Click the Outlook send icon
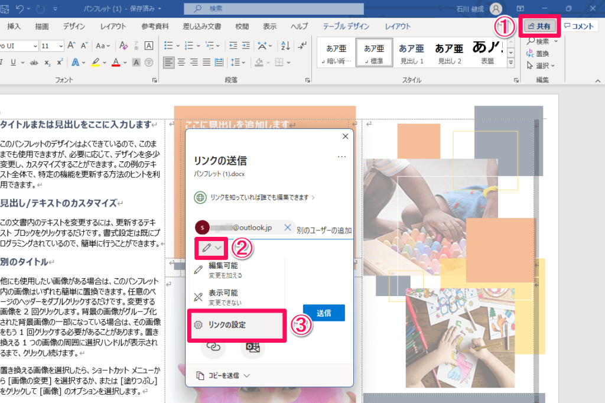 coord(252,347)
